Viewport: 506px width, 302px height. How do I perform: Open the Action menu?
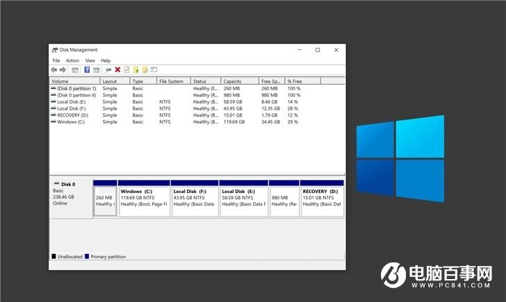point(72,60)
